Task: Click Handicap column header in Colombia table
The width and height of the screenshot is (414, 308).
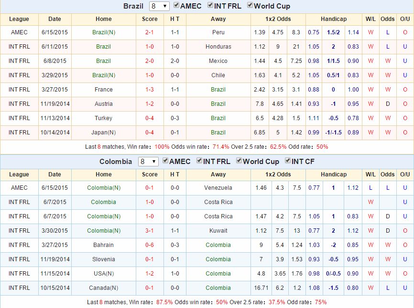Action: pos(334,175)
